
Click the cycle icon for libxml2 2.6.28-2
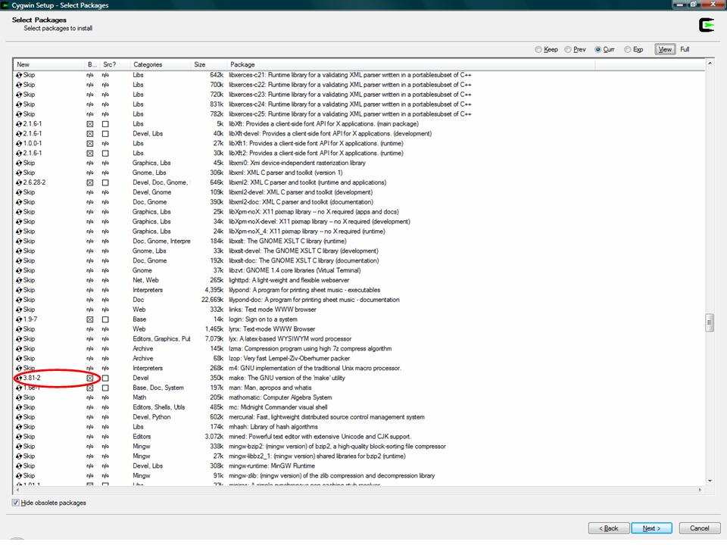click(20, 182)
